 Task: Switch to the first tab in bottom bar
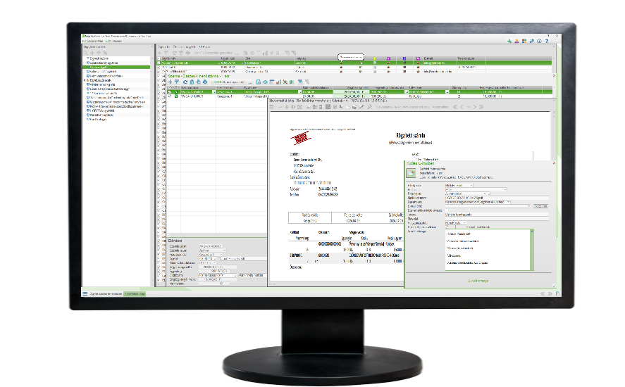[x=106, y=293]
